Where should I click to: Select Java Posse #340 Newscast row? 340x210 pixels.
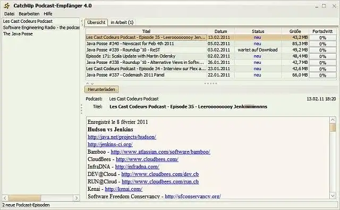click(211, 44)
